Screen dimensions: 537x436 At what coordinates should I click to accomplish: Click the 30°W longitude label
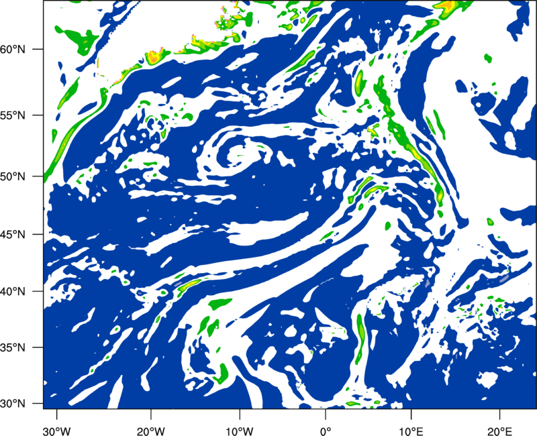click(57, 431)
